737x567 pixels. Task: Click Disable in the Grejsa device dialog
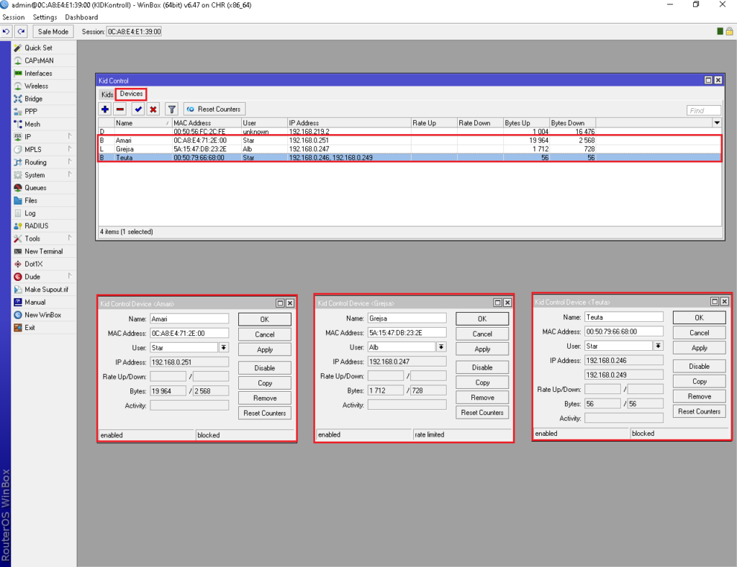pyautogui.click(x=482, y=367)
